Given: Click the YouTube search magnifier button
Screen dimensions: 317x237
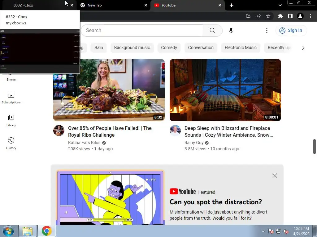Looking at the screenshot, I should tap(212, 31).
